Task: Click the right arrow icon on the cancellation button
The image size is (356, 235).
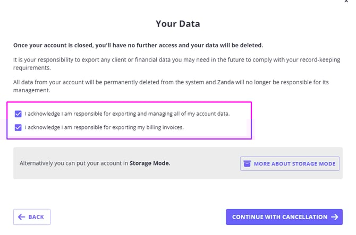Action: [x=335, y=217]
